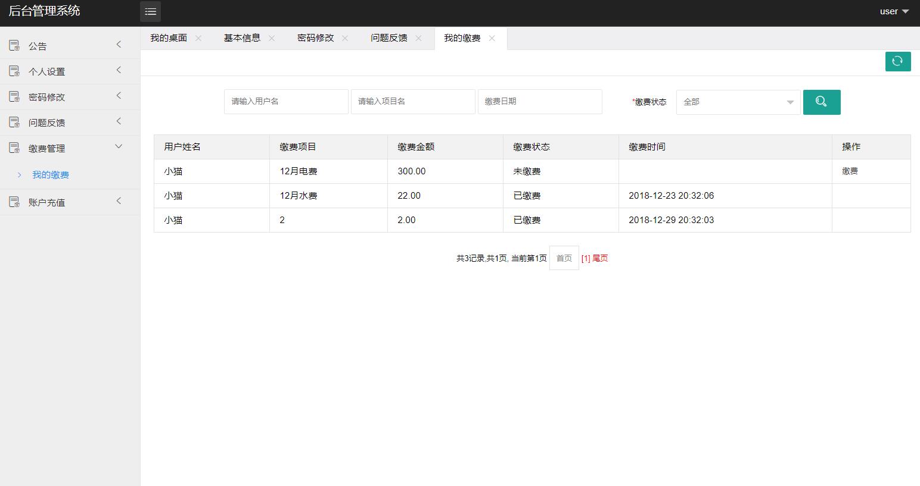Select the 我的缴费 sidebar item
The image size is (920, 486).
pyautogui.click(x=51, y=174)
